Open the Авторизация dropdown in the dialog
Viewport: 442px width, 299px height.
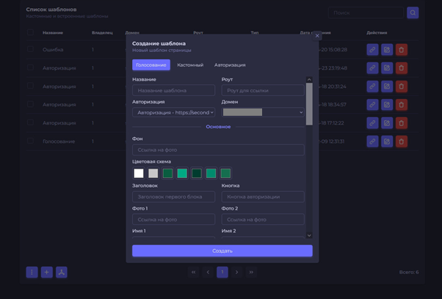click(174, 112)
